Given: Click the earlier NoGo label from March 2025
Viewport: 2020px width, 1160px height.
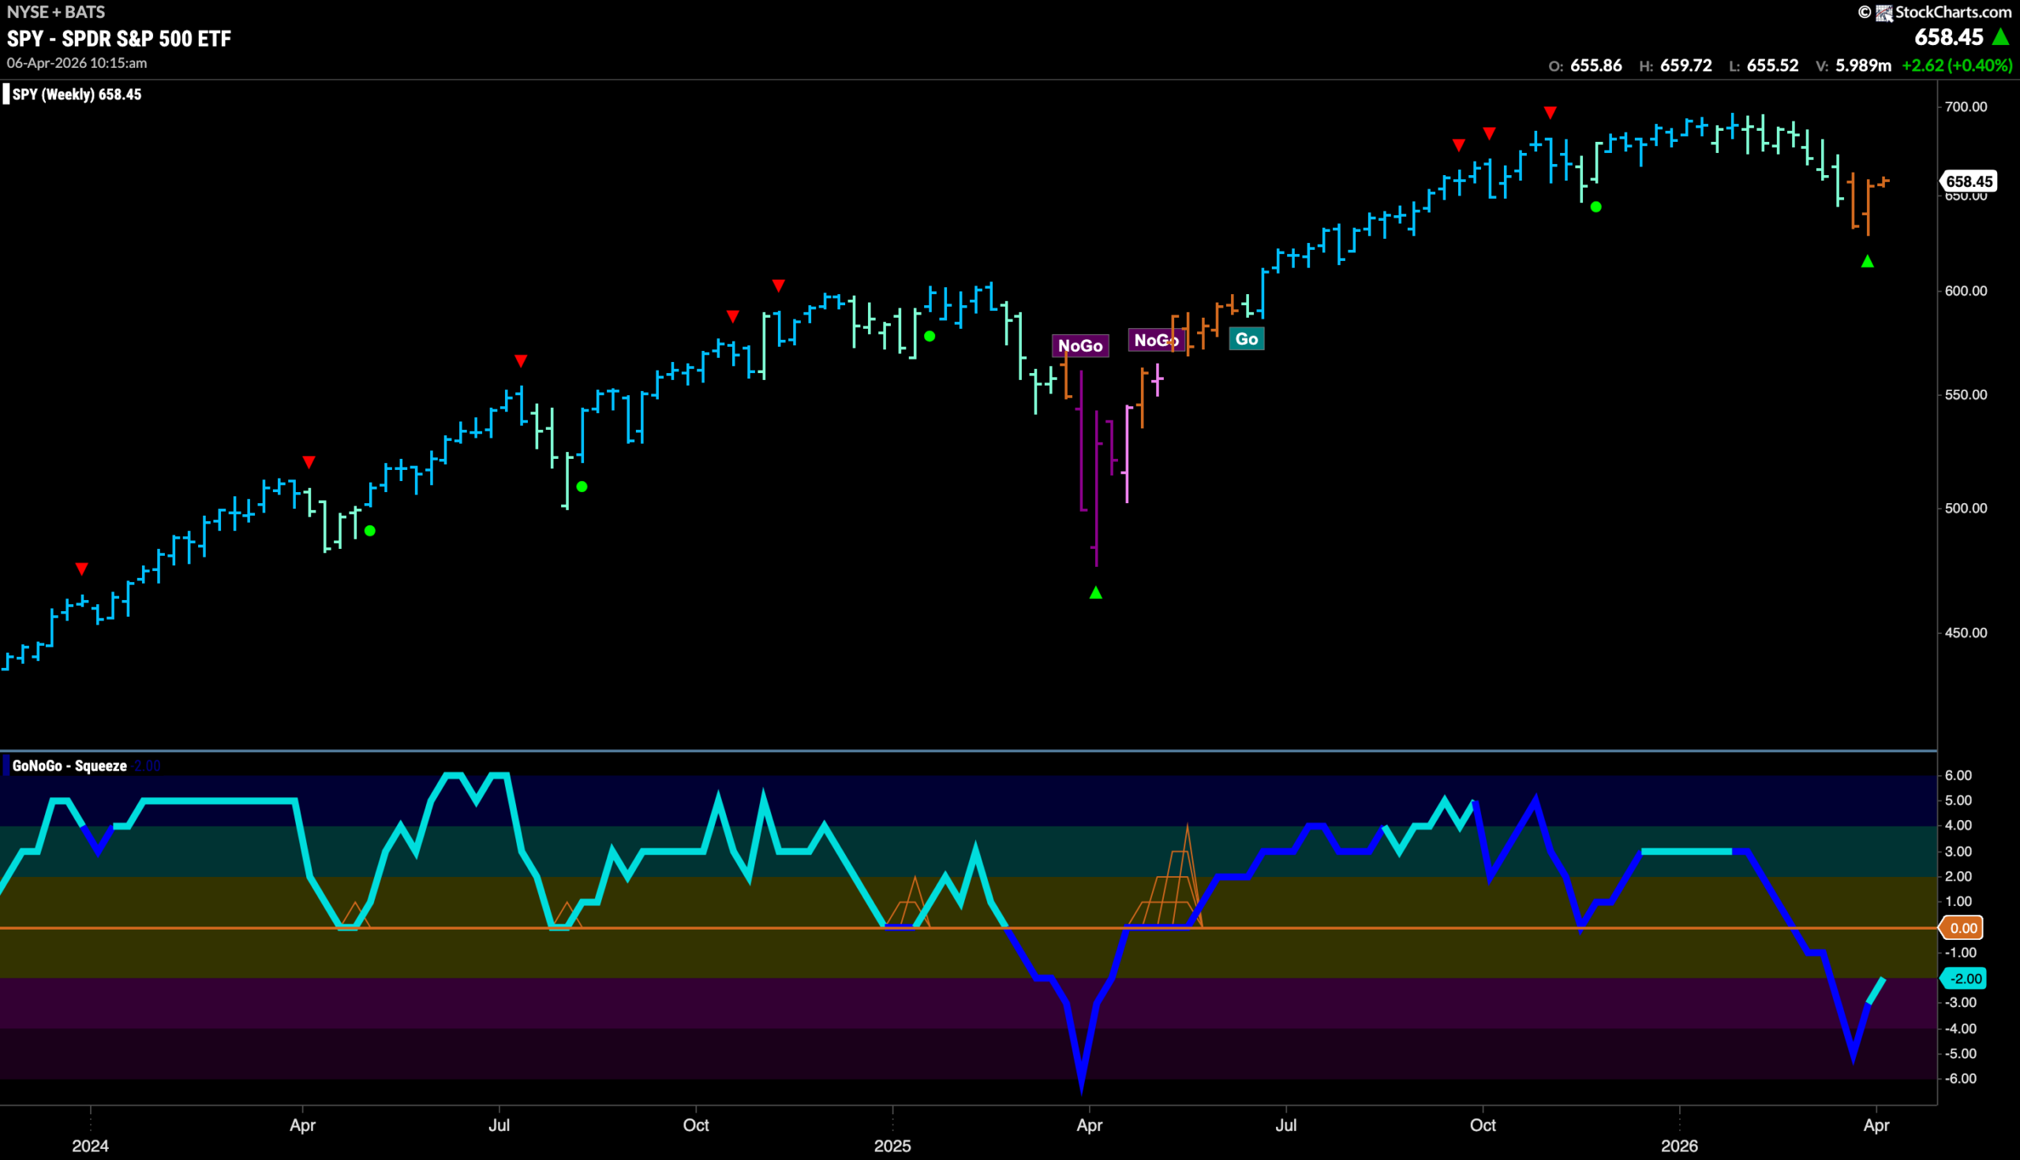Looking at the screenshot, I should 1080,345.
